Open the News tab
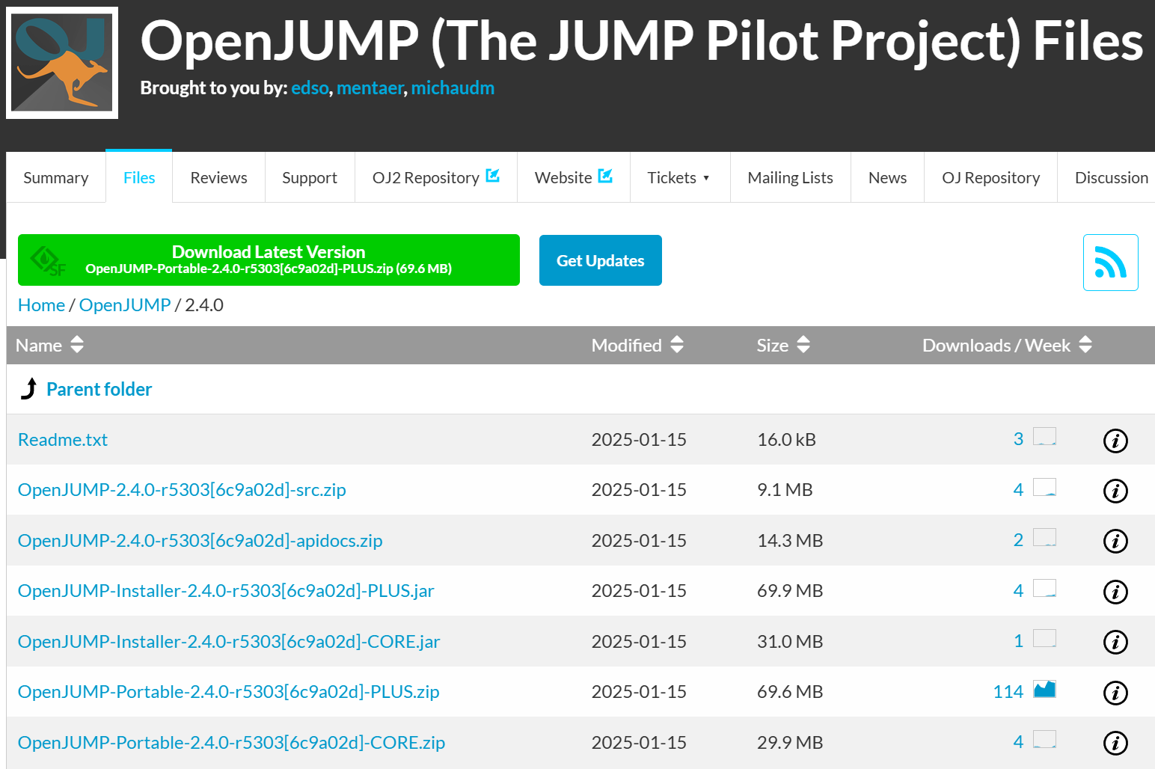This screenshot has width=1155, height=769. [888, 178]
